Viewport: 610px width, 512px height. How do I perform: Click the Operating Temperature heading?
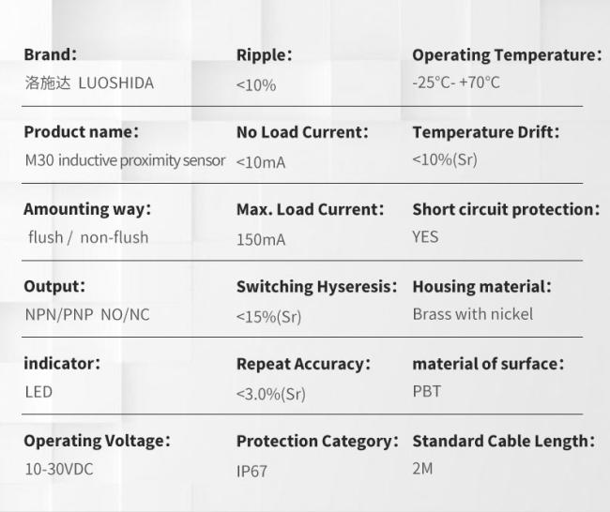coord(506,54)
